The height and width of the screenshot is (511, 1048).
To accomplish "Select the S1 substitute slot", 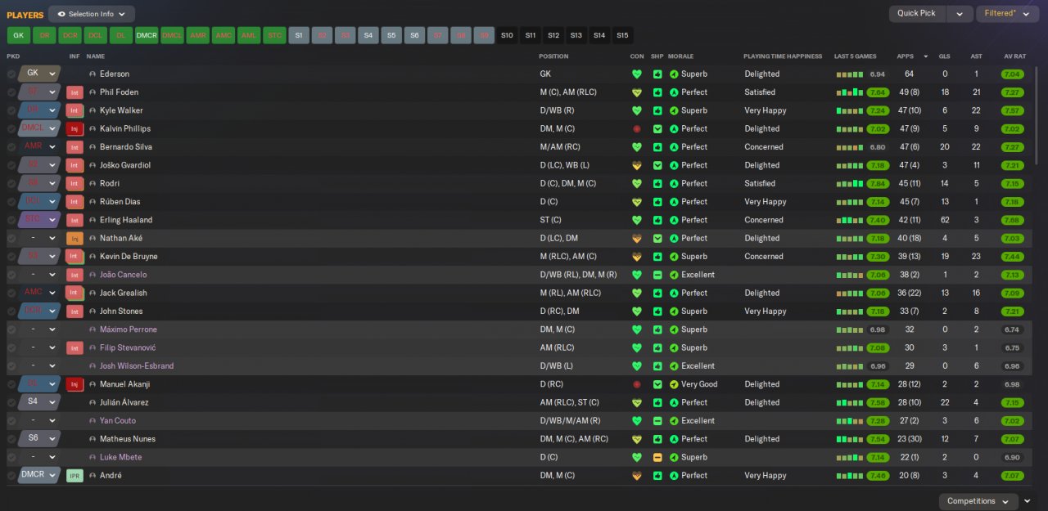I will pos(299,35).
